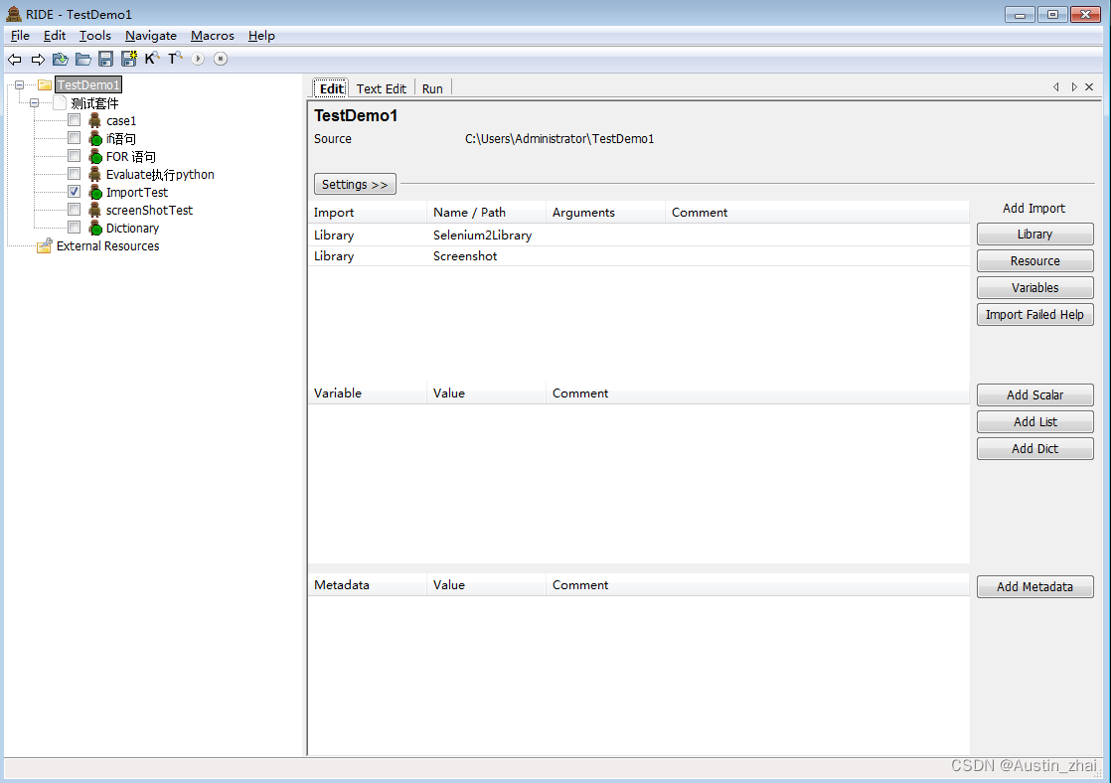Open Search Keywords with the K icon
The image size is (1111, 783).
[x=152, y=58]
